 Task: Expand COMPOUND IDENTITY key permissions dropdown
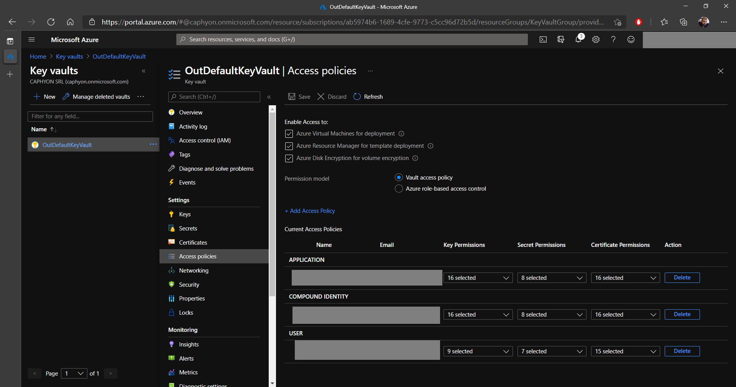coord(478,314)
